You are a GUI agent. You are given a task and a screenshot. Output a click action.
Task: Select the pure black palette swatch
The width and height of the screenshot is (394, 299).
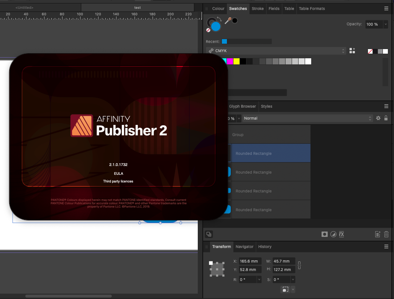click(243, 61)
